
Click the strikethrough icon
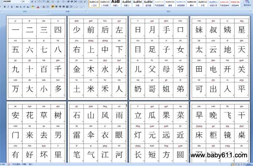point(17,7)
